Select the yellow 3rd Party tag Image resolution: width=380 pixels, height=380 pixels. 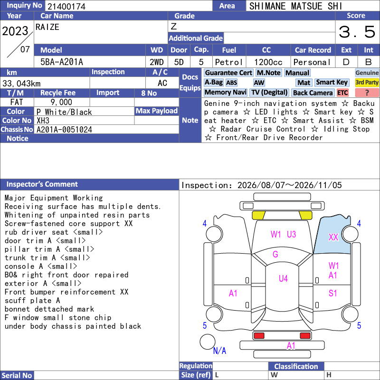[367, 82]
